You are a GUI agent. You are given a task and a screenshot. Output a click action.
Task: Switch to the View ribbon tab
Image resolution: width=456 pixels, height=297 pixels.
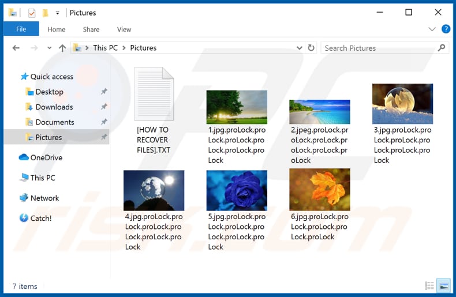pyautogui.click(x=124, y=29)
